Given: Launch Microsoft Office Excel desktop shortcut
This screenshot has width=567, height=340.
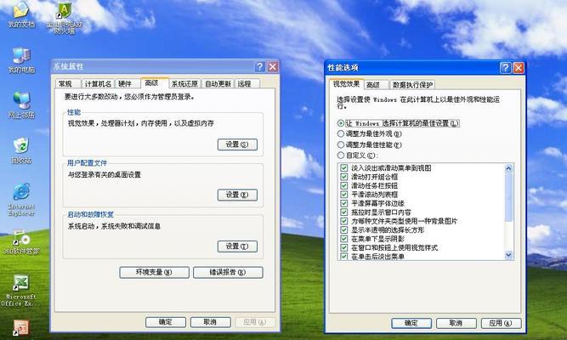Looking at the screenshot, I should [20, 291].
